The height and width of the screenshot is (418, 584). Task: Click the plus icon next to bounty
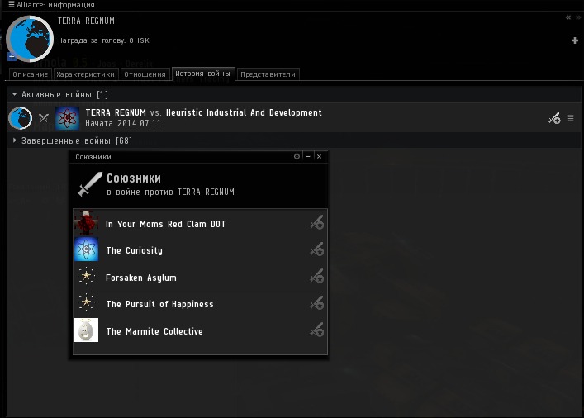(575, 40)
